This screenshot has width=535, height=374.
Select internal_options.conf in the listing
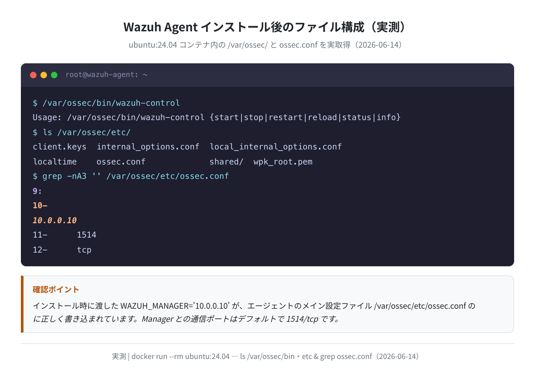tap(148, 147)
